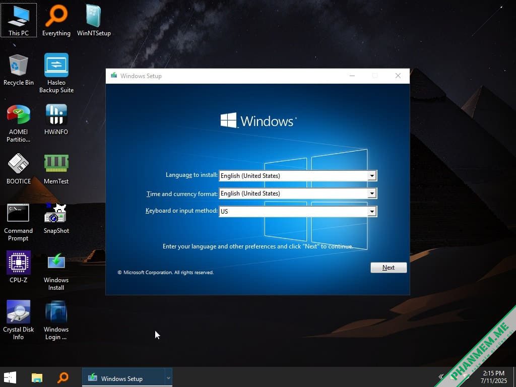This screenshot has width=516, height=387.
Task: Open AOMEI Partition Assistant icon
Action: point(19,123)
